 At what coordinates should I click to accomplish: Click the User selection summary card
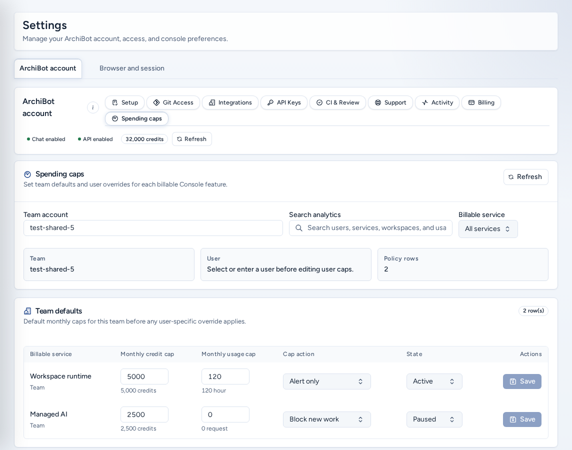click(x=285, y=264)
